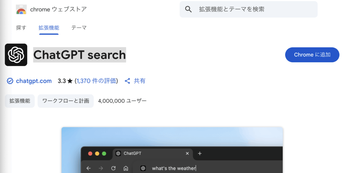Click the red window dot in the preview
351x173 pixels.
click(x=90, y=153)
